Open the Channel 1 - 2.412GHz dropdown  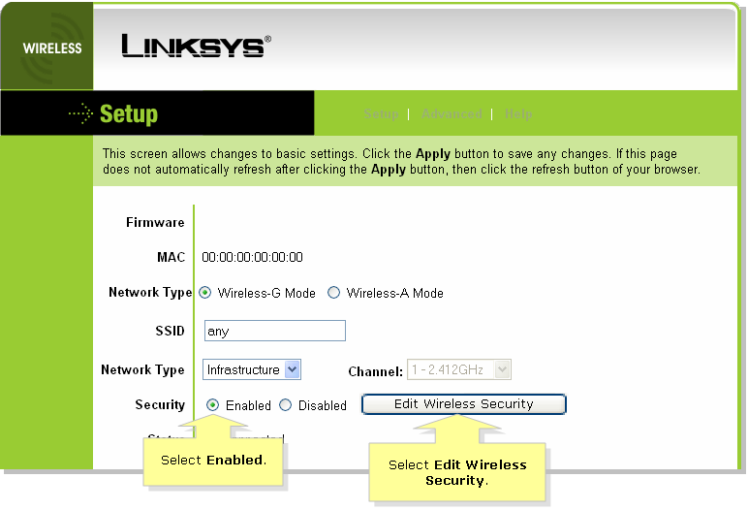coord(459,369)
